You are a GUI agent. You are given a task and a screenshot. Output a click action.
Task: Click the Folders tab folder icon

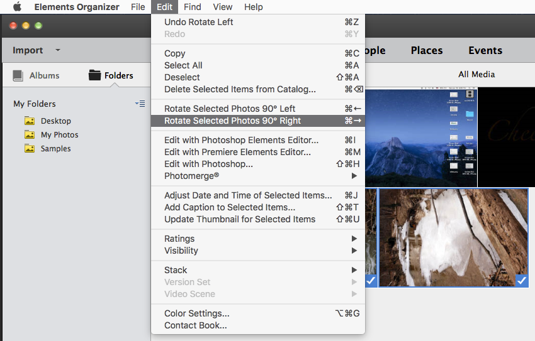95,75
